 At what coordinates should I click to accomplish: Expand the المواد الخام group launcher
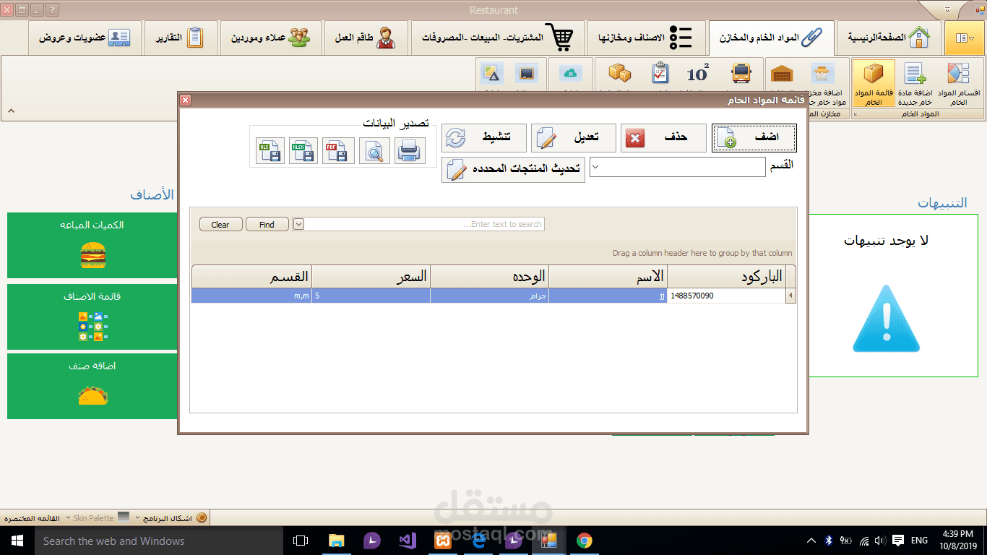856,114
